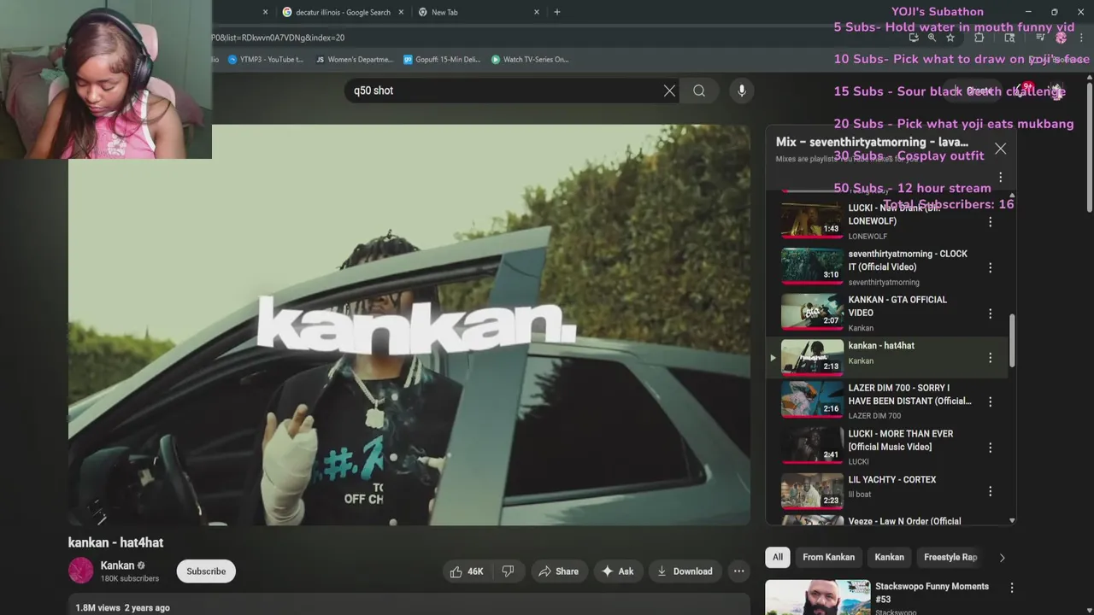Like the kankan hat4hat video
This screenshot has width=1094, height=615.
pos(467,571)
